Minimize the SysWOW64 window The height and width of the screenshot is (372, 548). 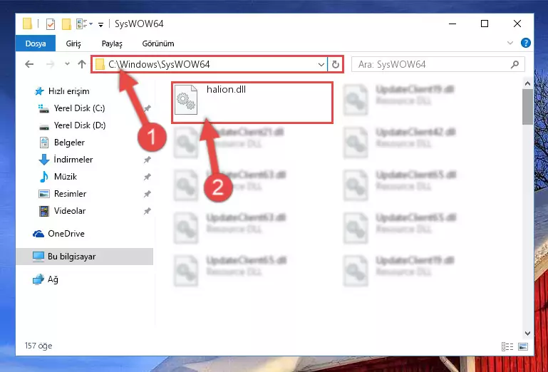(x=453, y=24)
